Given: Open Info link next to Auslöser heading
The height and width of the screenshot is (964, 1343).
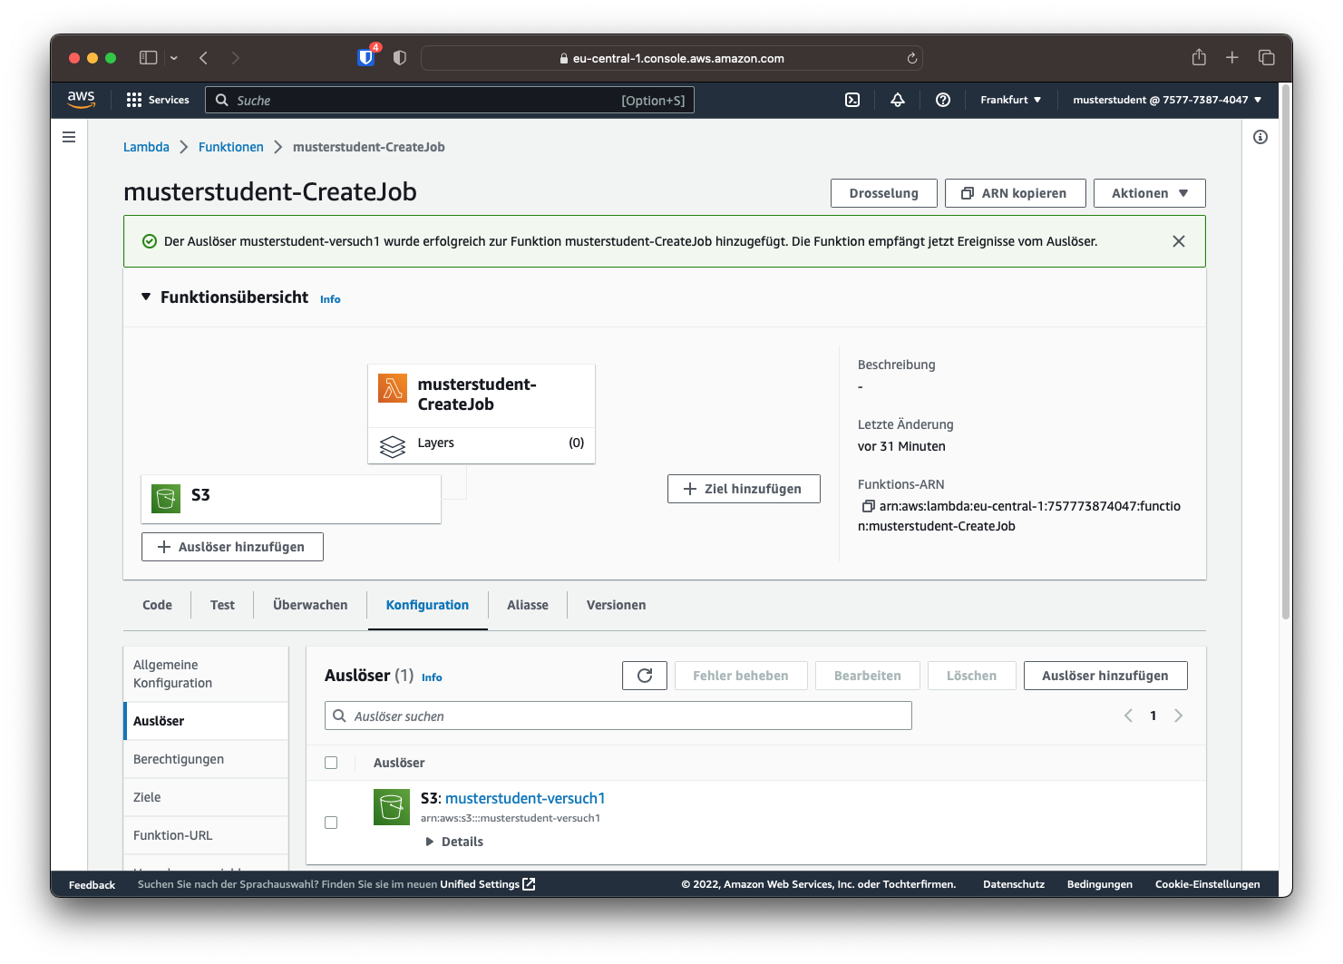Looking at the screenshot, I should (432, 677).
